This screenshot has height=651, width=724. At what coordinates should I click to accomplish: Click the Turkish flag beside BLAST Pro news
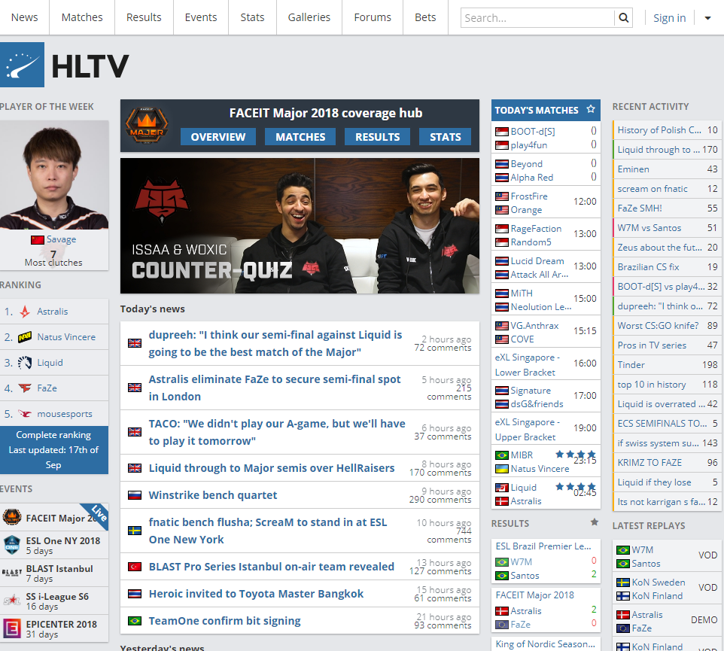135,567
